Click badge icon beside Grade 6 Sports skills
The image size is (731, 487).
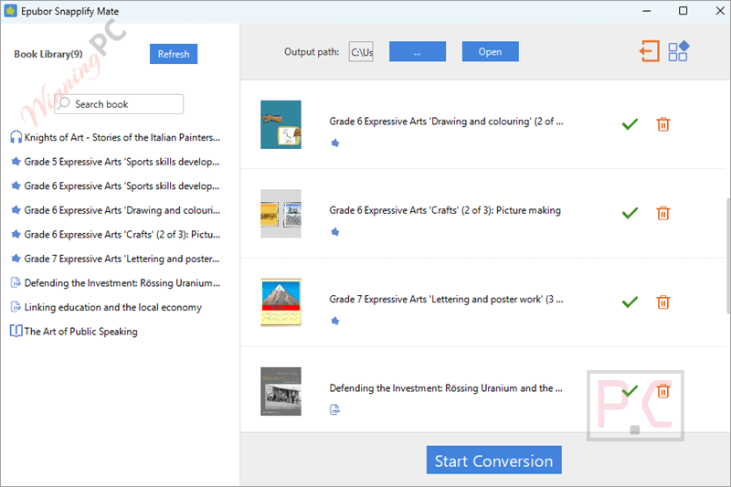coord(16,186)
